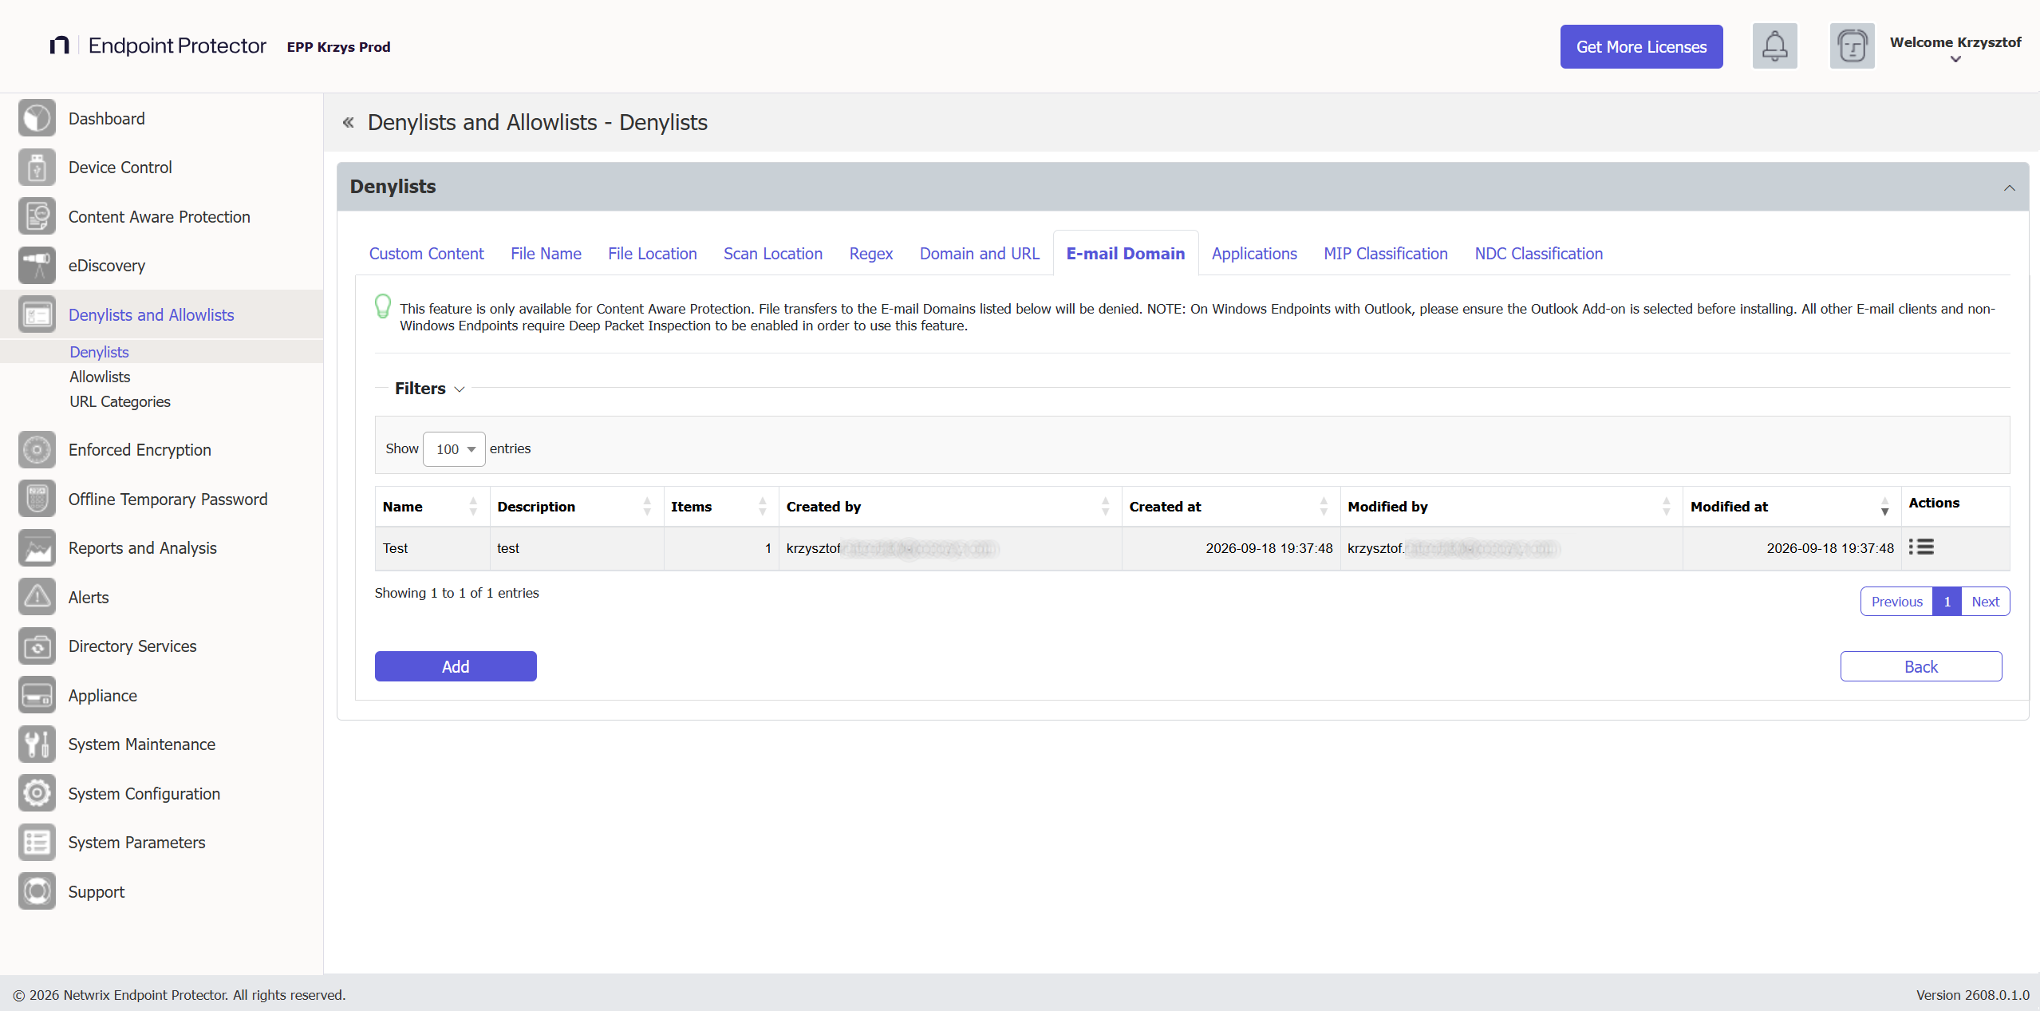Click Get More Licenses button

pos(1641,46)
